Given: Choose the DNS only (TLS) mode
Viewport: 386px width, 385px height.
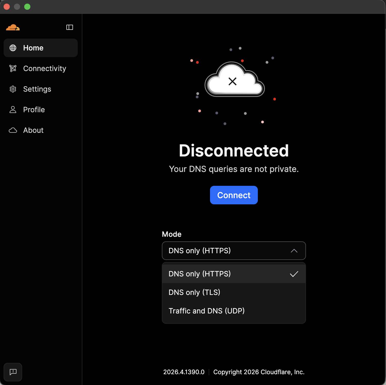Looking at the screenshot, I should 234,292.
